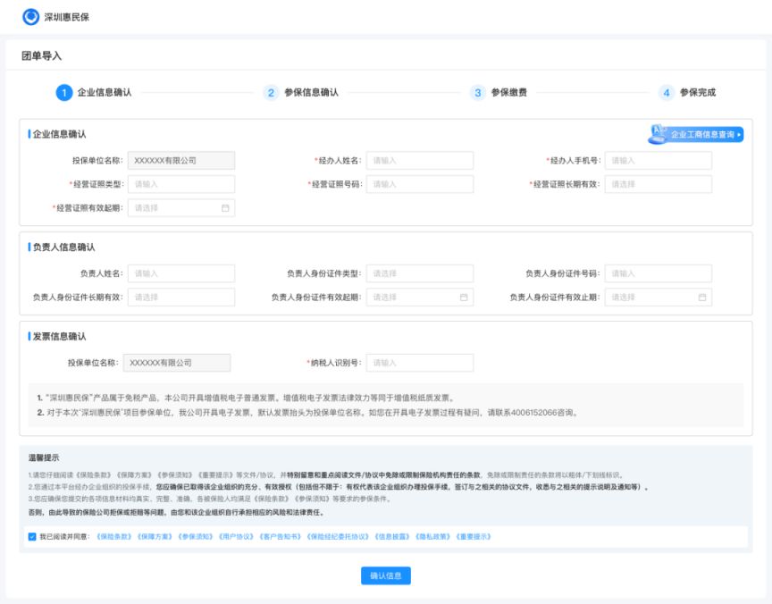Click the 深圳惠民保 logo icon

tap(31, 17)
